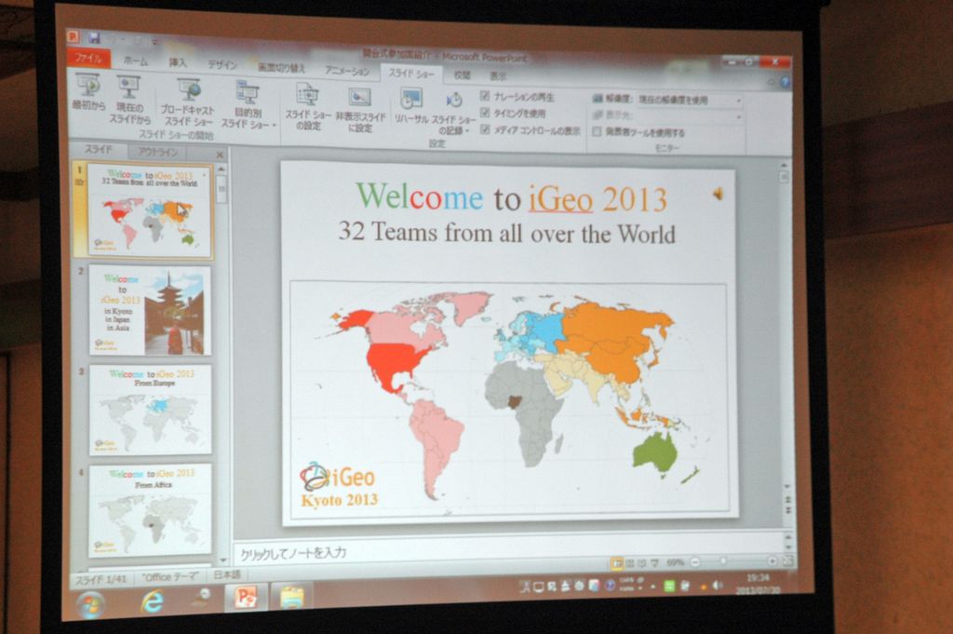
Task: Switch to Insert (挿入) ribbon tab
Action: click(178, 62)
